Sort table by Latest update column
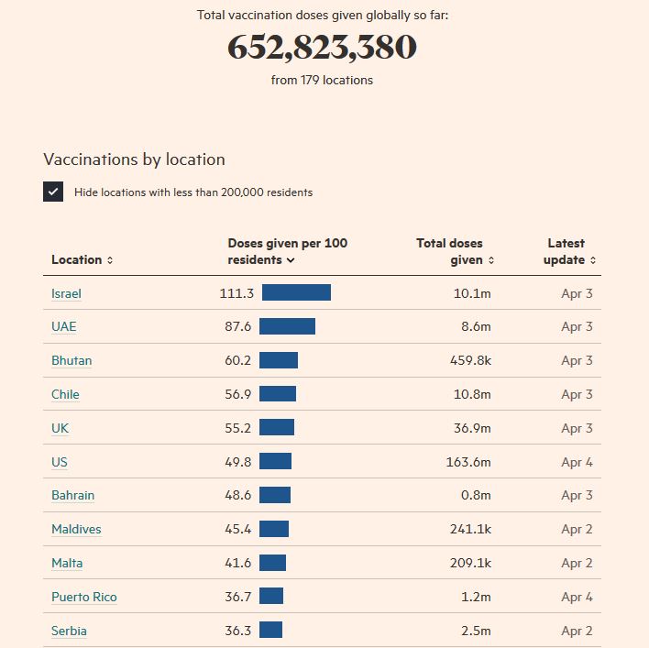The image size is (649, 648). pyautogui.click(x=569, y=251)
